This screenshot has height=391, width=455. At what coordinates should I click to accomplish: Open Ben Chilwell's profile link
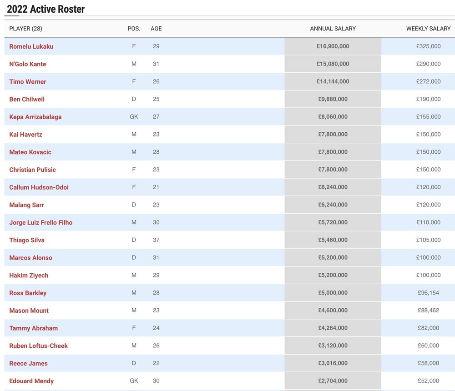27,99
